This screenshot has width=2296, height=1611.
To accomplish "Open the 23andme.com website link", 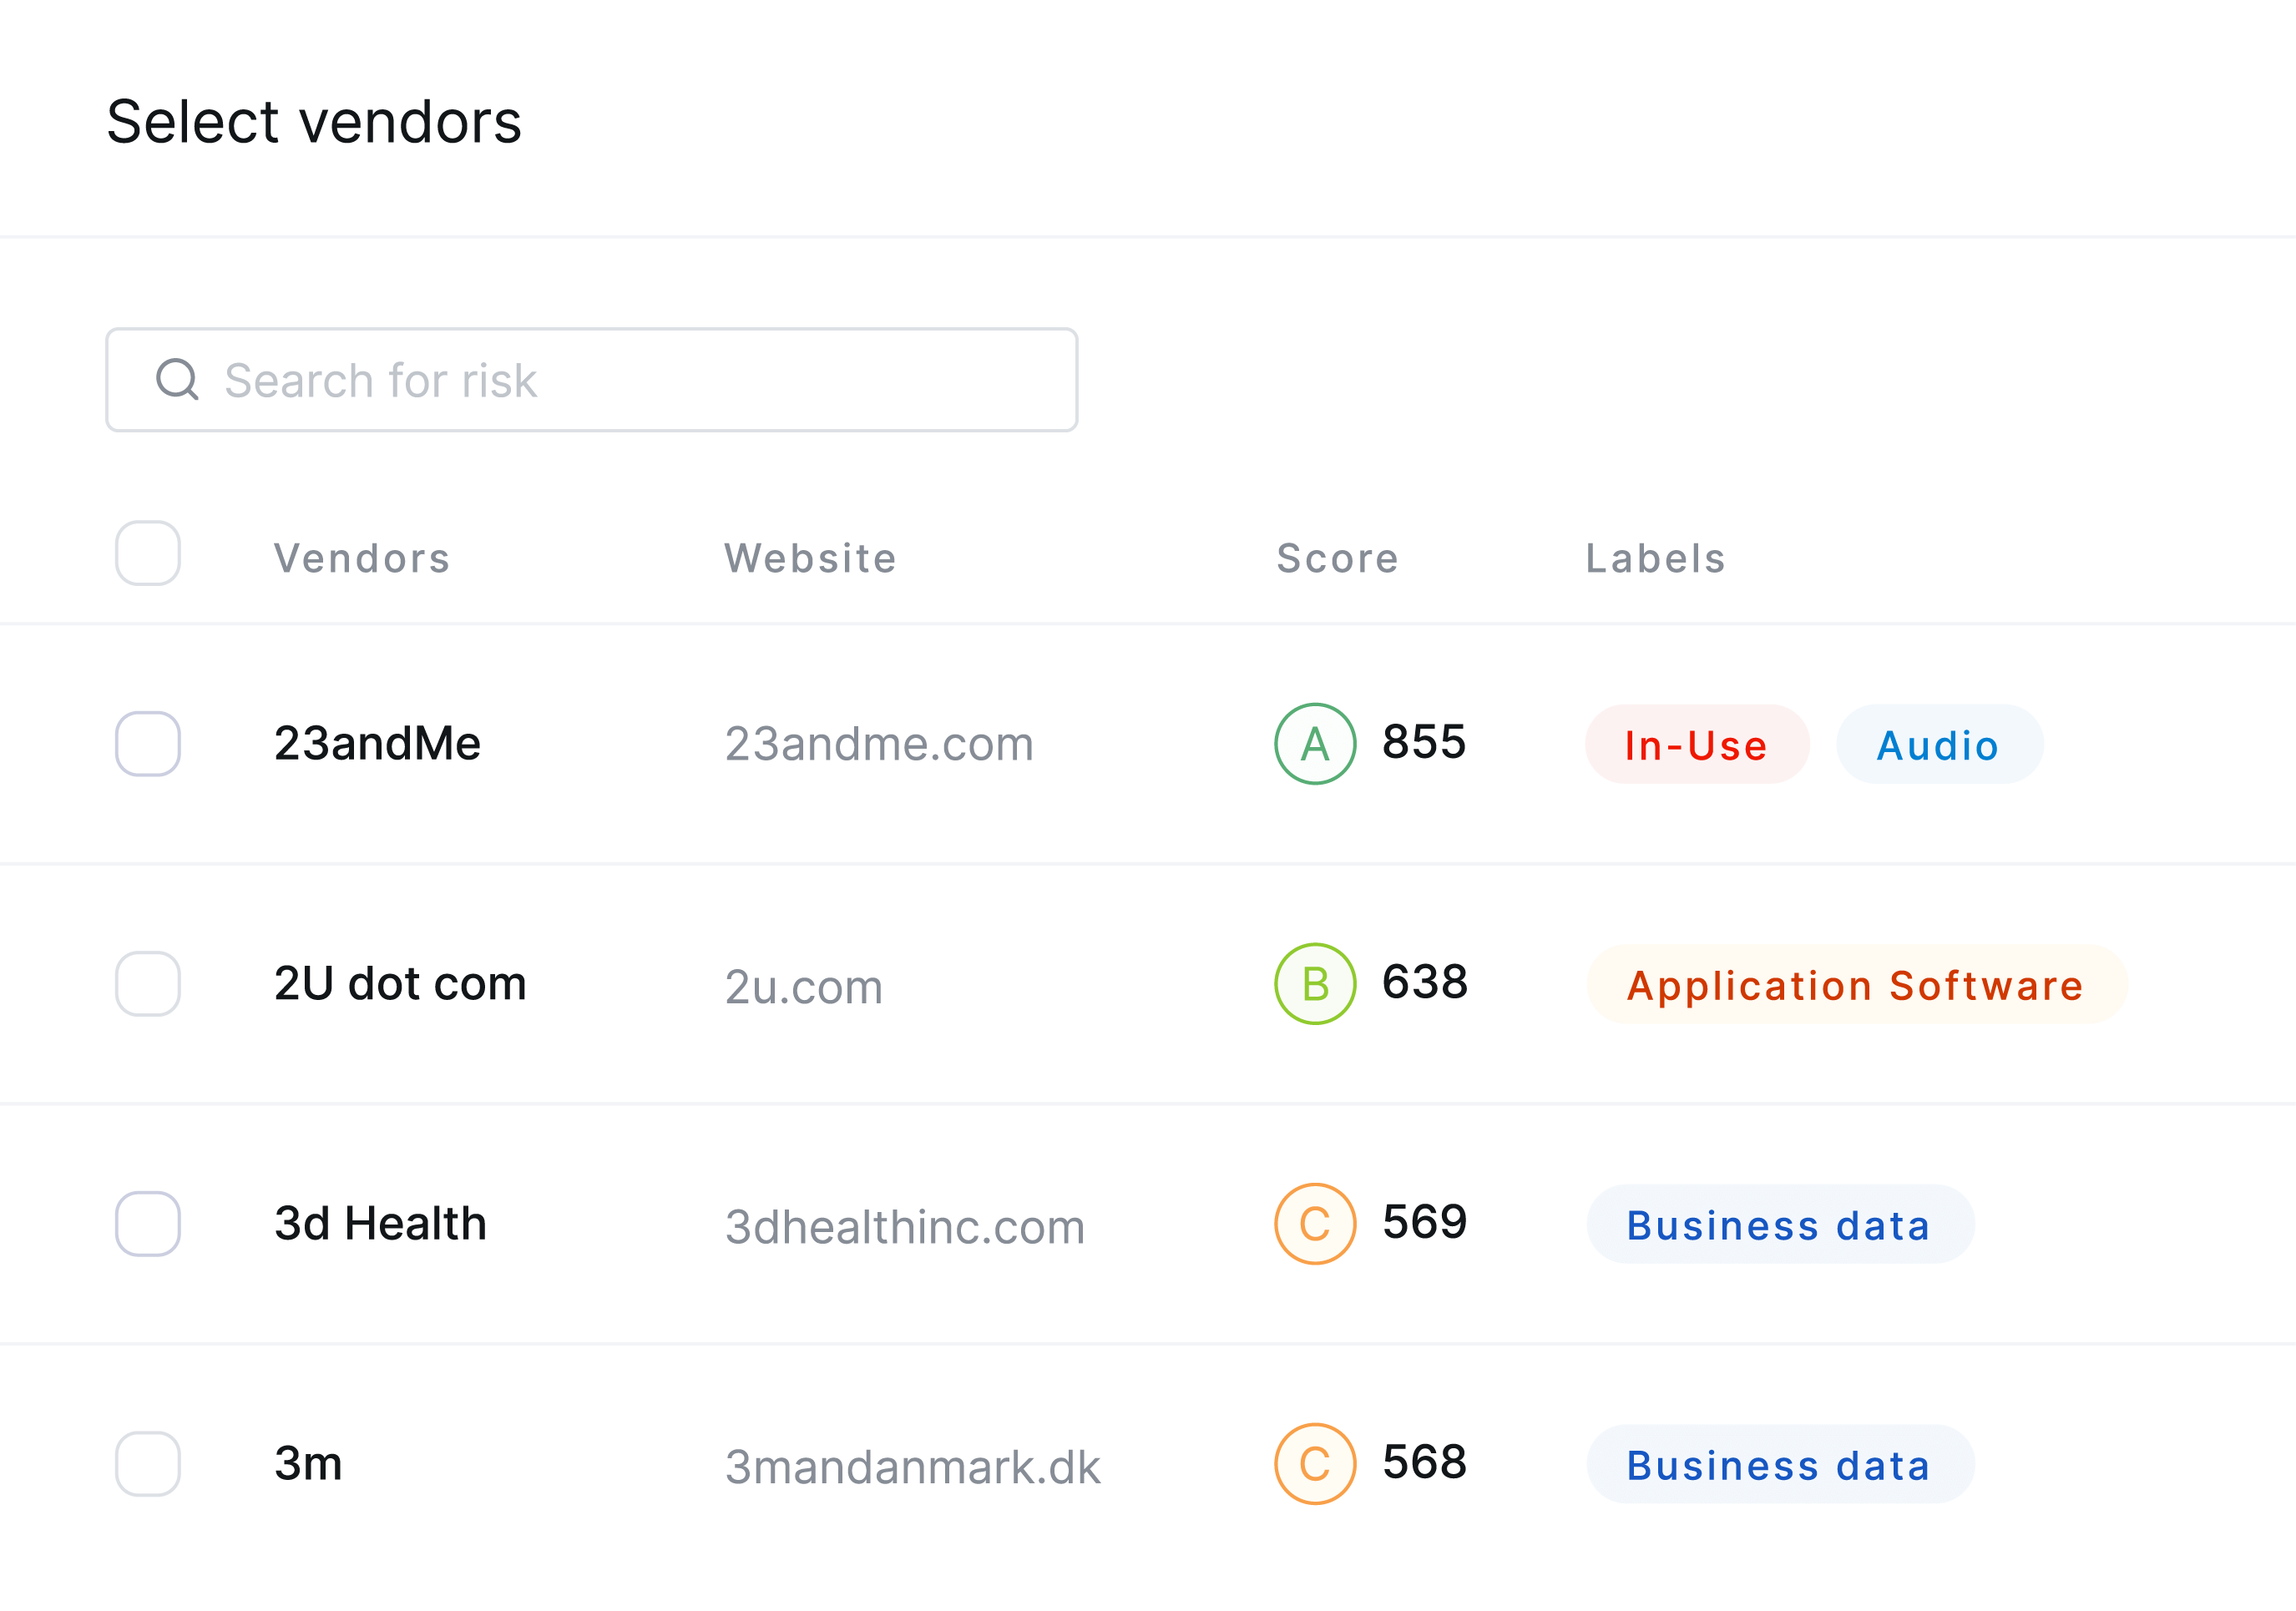I will pos(879,744).
